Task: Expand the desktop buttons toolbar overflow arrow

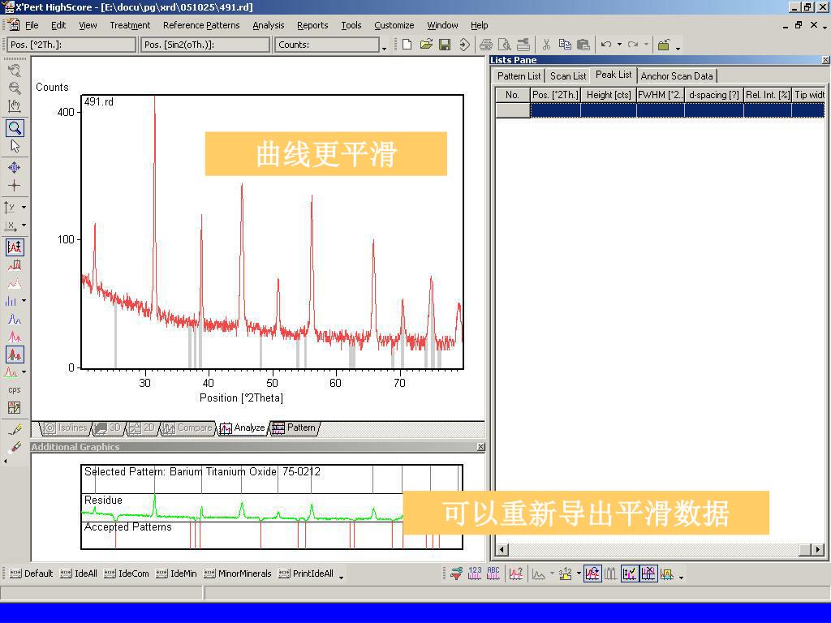Action: coord(342,577)
